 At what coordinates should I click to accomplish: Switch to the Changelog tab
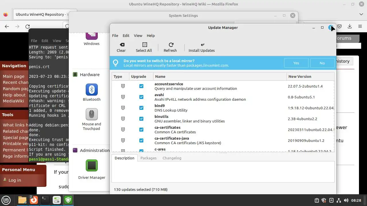(172, 158)
